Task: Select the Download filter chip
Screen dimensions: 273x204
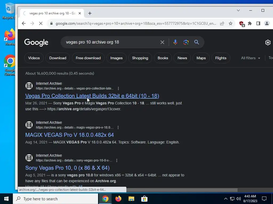Action: click(x=58, y=58)
